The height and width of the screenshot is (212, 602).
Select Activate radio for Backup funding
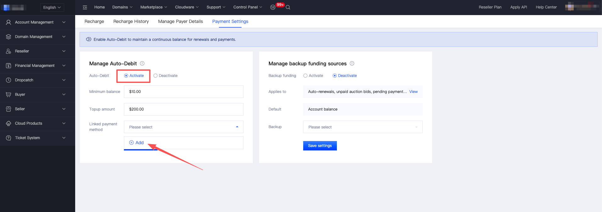coord(305,76)
